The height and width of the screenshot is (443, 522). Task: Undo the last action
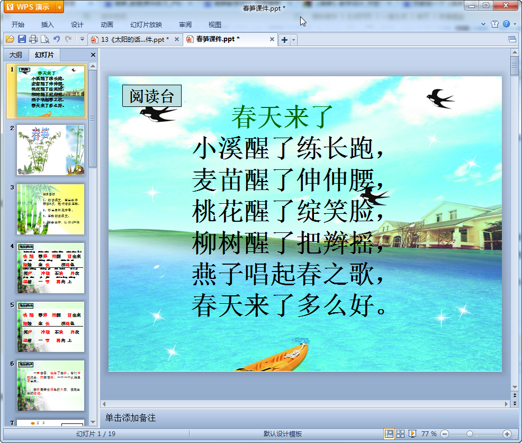(57, 39)
